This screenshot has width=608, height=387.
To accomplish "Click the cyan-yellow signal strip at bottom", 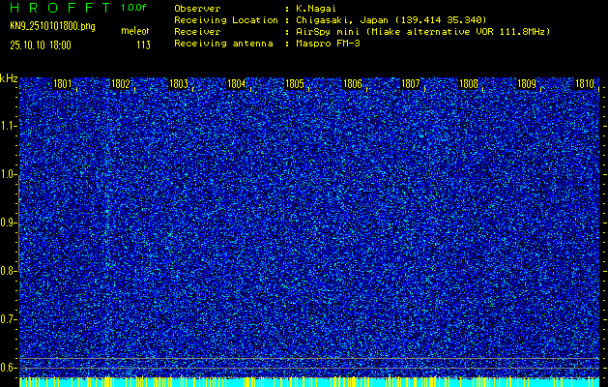I will pyautogui.click(x=309, y=382).
